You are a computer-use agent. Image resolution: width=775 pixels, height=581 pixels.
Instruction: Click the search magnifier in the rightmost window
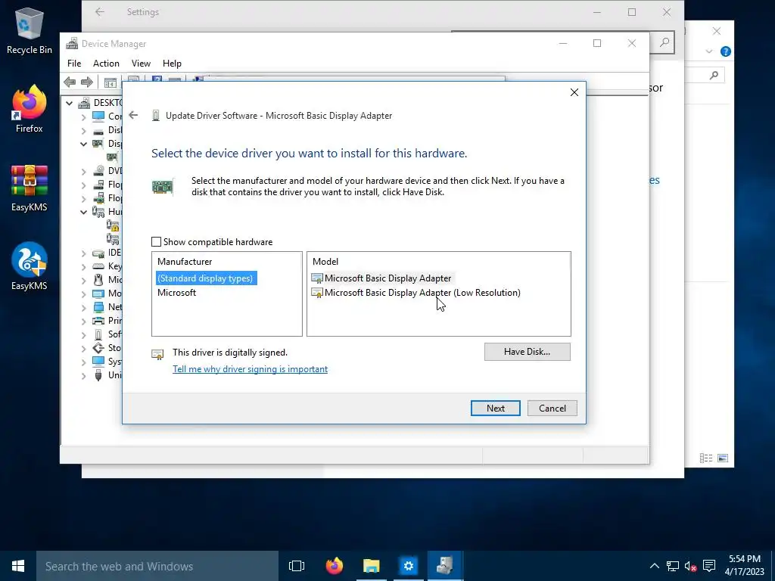pos(714,75)
